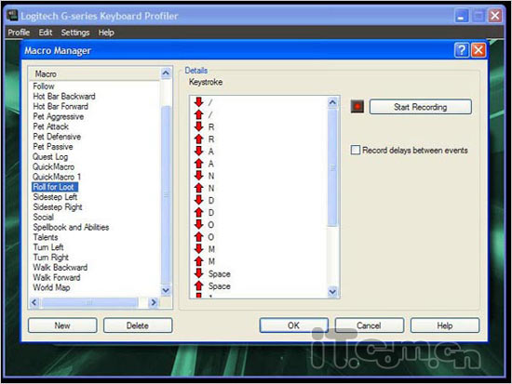Click the keystroke list vertical scrollbar thumb
The height and width of the screenshot is (384, 512).
tap(332, 167)
